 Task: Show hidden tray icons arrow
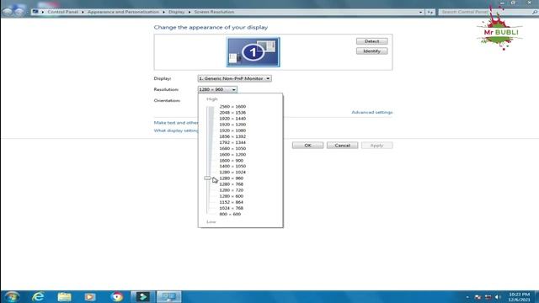coord(467,297)
